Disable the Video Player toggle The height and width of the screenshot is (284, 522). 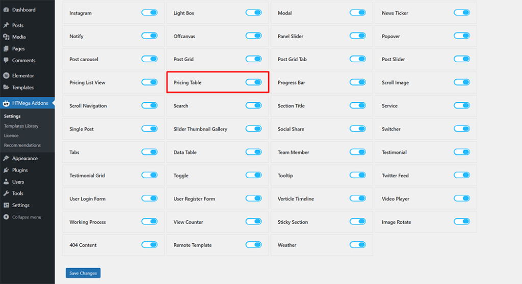(x=462, y=198)
